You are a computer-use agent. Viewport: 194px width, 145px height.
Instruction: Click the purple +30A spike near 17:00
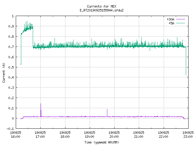coord(41,110)
